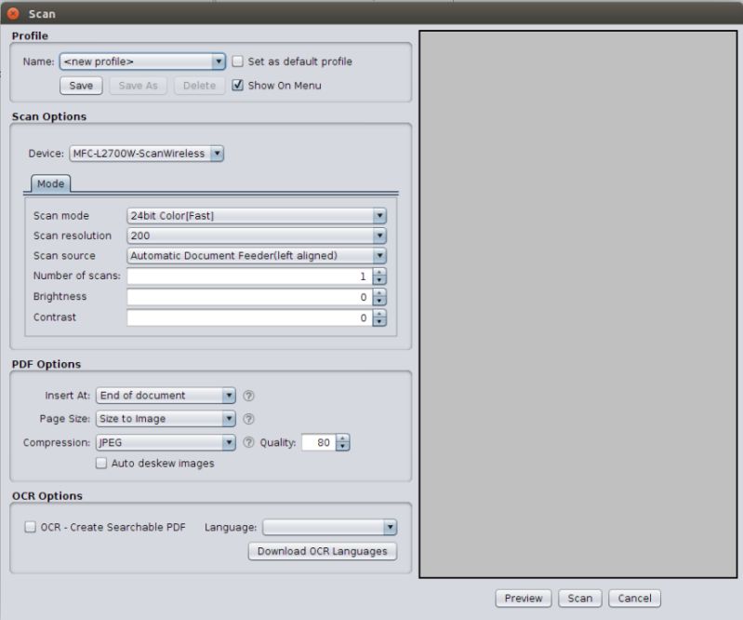Image resolution: width=743 pixels, height=620 pixels.
Task: Click the Preview button
Action: [524, 599]
